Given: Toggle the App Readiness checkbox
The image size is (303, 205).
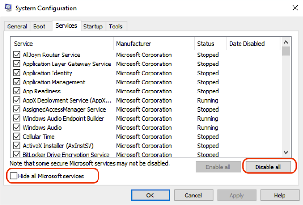Looking at the screenshot, I should point(17,91).
